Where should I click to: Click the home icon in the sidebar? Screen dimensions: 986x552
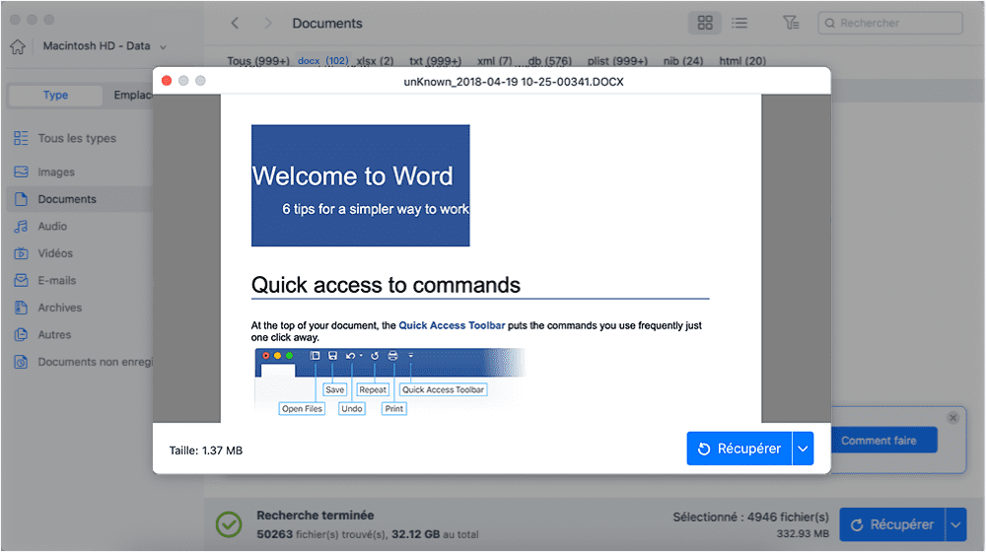click(x=18, y=46)
